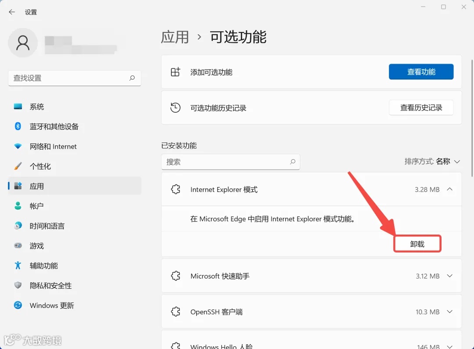Image resolution: width=474 pixels, height=349 pixels.
Task: Select 辅助功能 in the sidebar
Action: tap(75, 266)
